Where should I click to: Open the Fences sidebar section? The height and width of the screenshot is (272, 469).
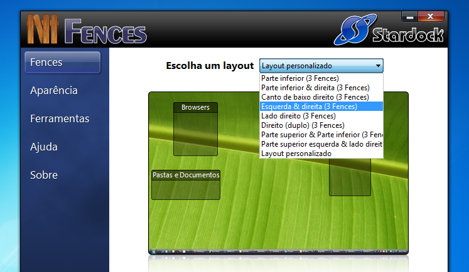[63, 63]
